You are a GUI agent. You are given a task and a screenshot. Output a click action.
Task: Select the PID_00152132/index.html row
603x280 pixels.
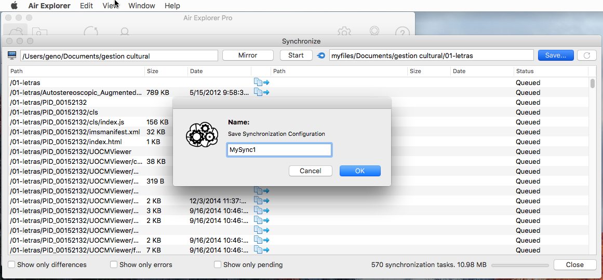(299, 142)
